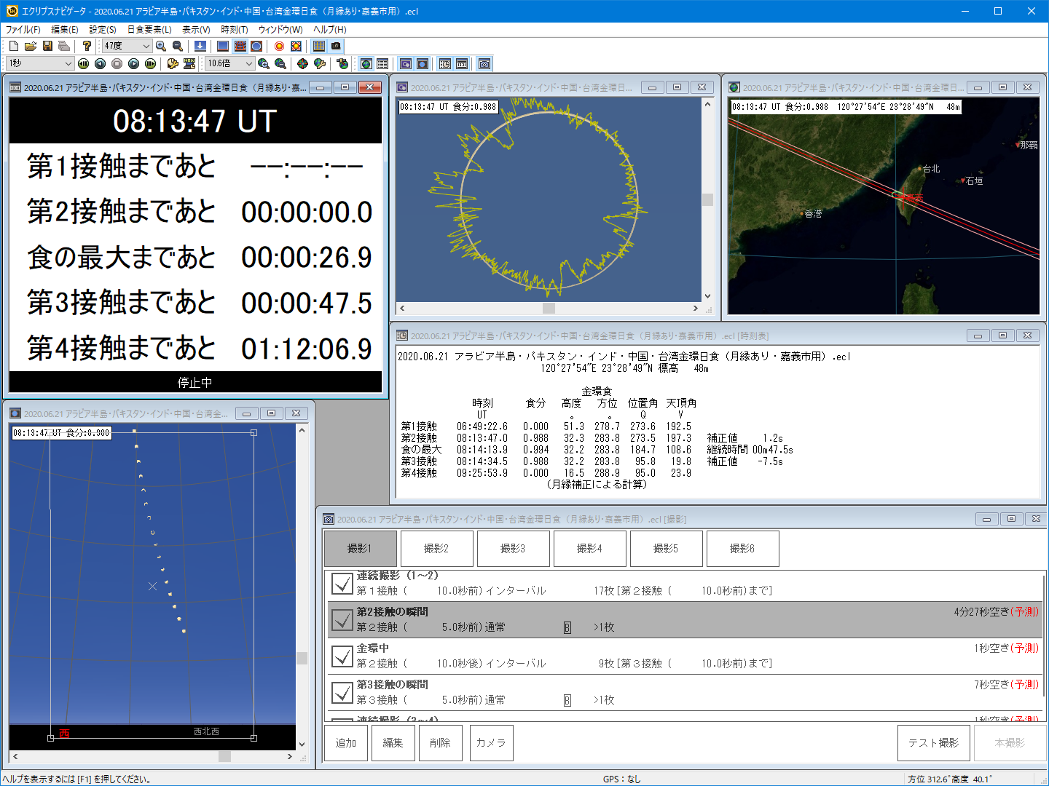Zoom out the sky view with the magnifier minus
Image resolution: width=1049 pixels, height=786 pixels.
[x=178, y=46]
